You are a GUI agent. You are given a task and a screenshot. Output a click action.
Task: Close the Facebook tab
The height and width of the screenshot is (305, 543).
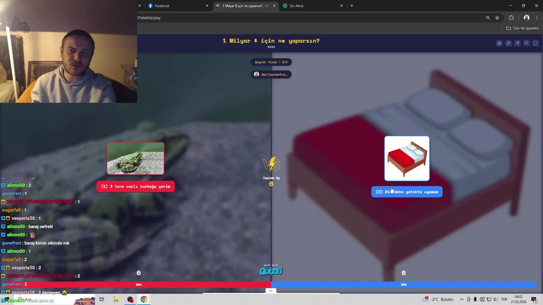click(207, 6)
